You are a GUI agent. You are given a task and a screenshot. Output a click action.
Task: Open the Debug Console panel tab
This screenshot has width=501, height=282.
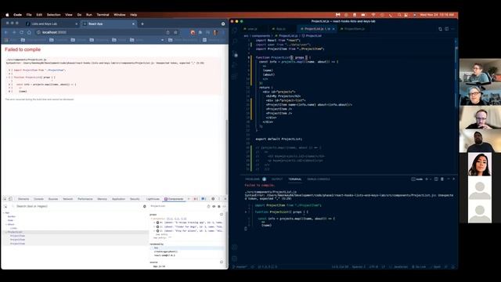coord(319,179)
